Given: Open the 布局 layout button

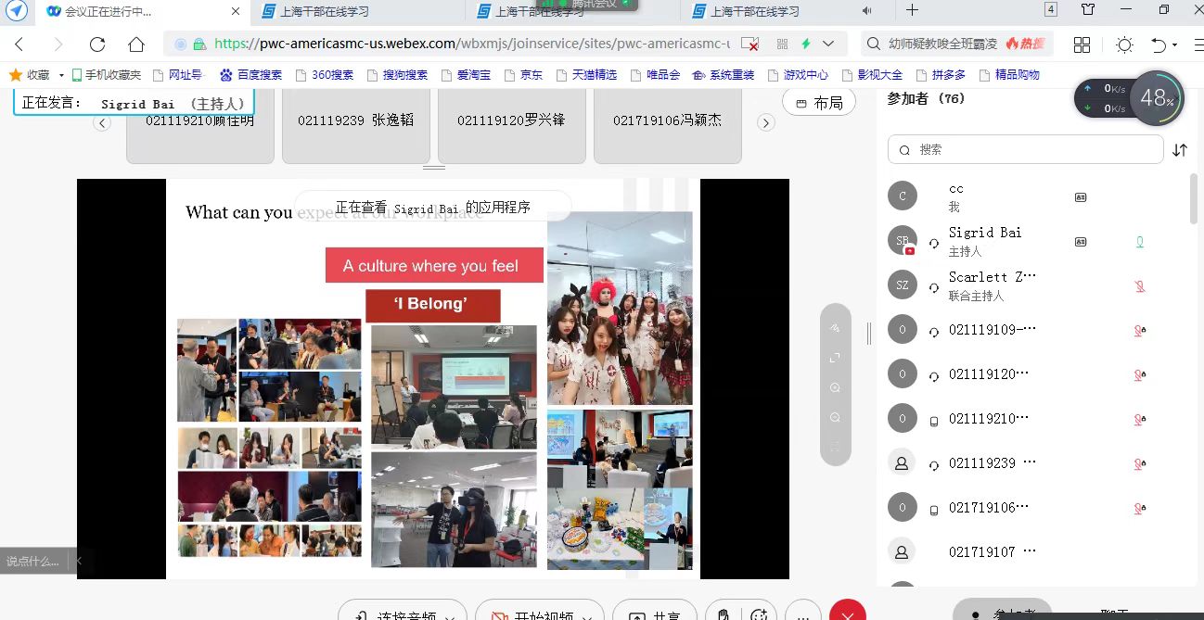Looking at the screenshot, I should [x=819, y=103].
